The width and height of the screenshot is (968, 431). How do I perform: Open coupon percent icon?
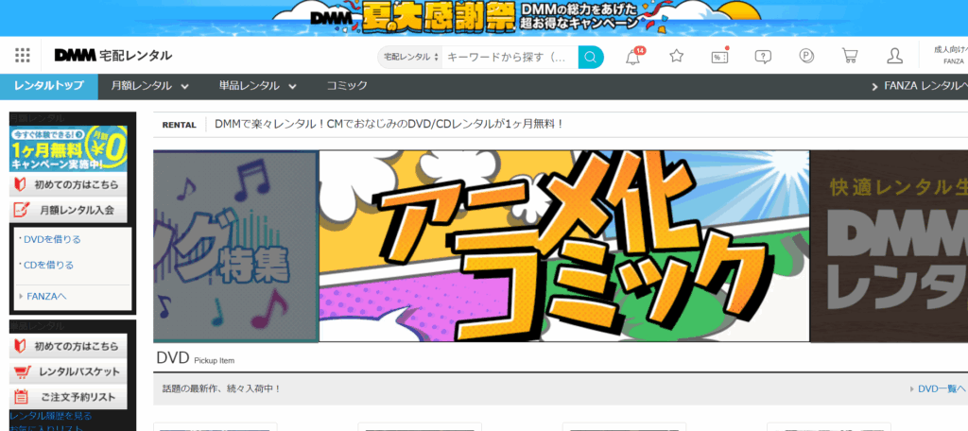(x=719, y=56)
